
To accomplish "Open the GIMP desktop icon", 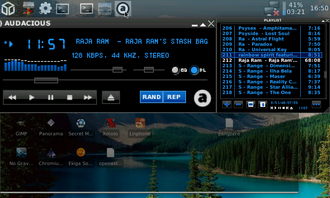I will [x=21, y=127].
